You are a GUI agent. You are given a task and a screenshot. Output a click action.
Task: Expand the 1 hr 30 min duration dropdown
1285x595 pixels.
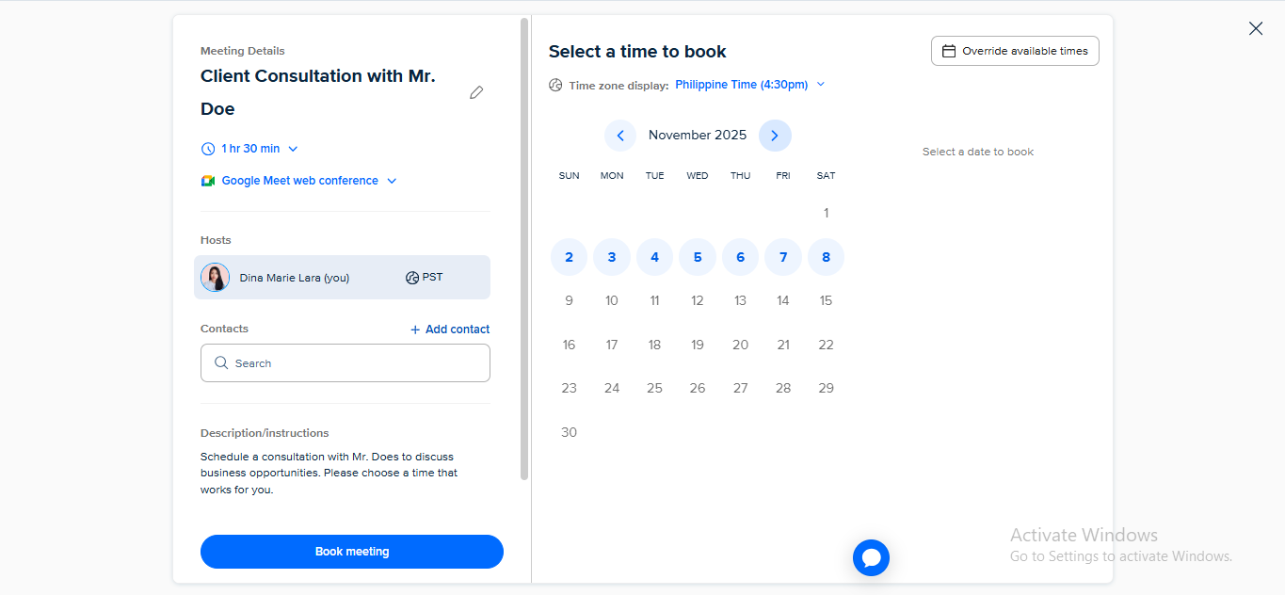coord(250,149)
